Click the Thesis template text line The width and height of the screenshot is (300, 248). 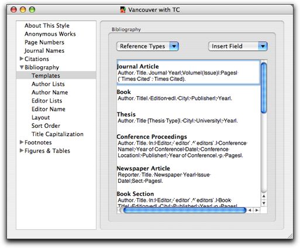(x=178, y=121)
